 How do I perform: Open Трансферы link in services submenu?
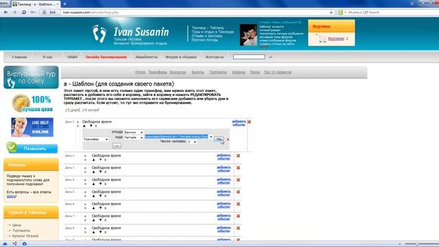point(157,72)
